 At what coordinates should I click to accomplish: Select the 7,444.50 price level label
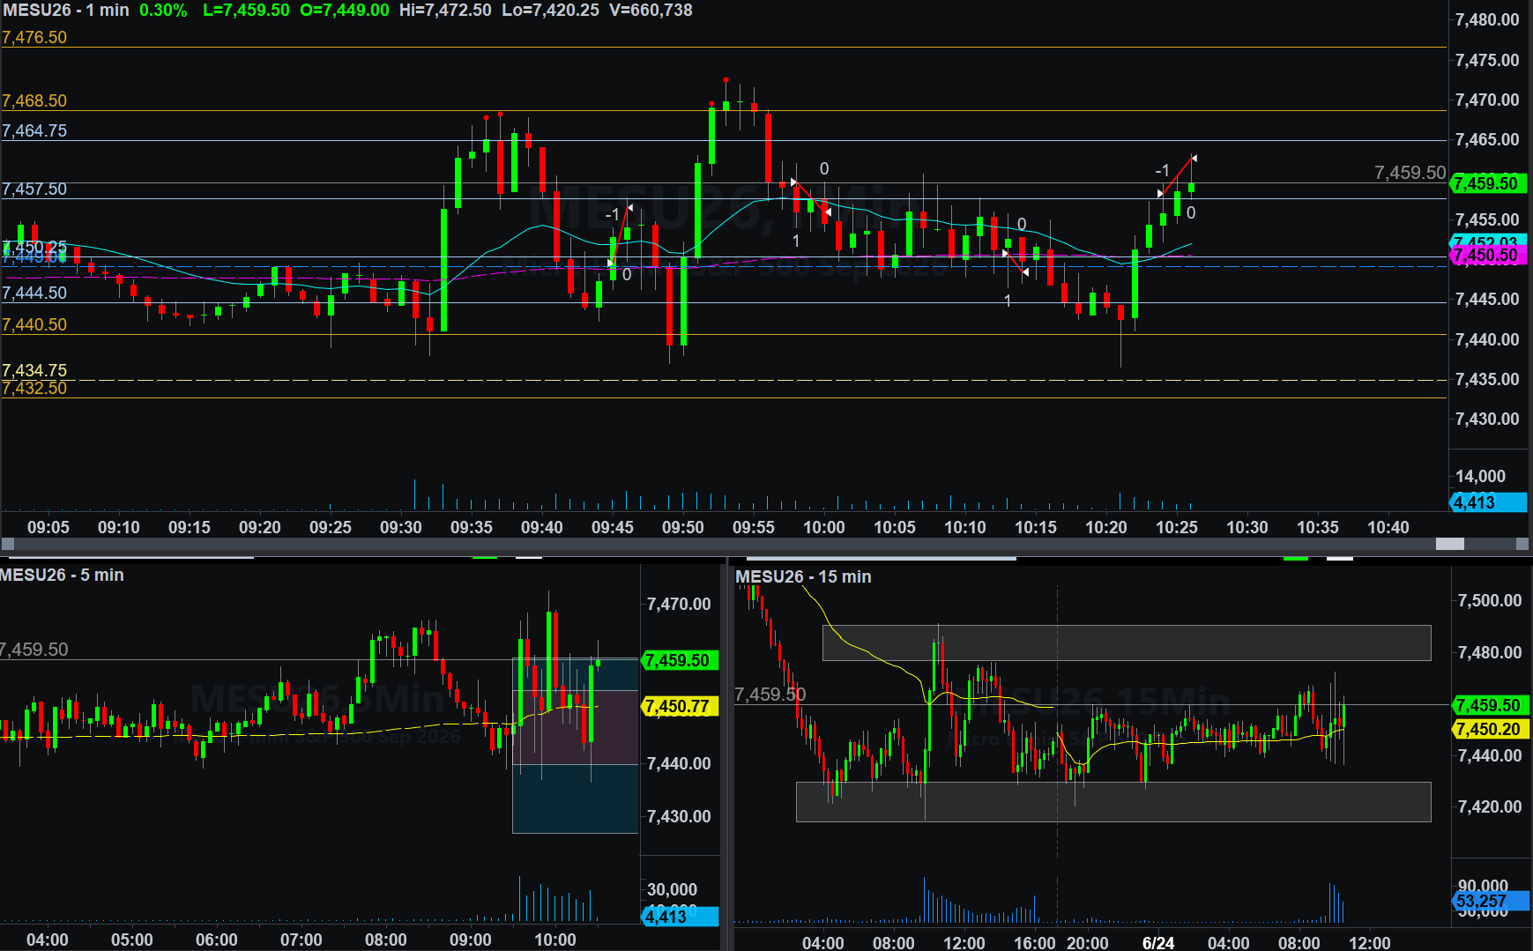(34, 293)
